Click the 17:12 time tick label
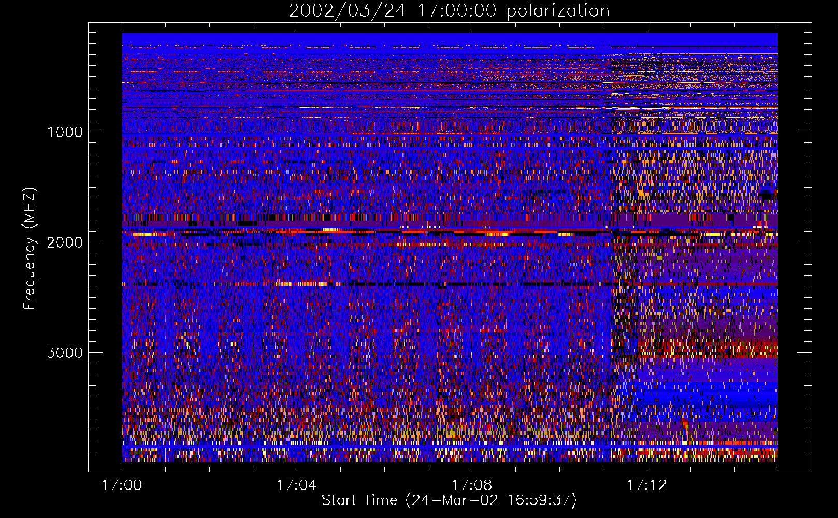Viewport: 838px width, 518px height. point(647,485)
